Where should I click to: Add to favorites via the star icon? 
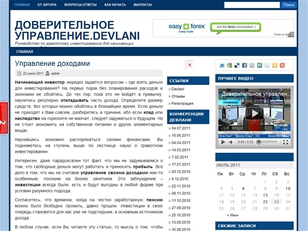tap(275, 65)
